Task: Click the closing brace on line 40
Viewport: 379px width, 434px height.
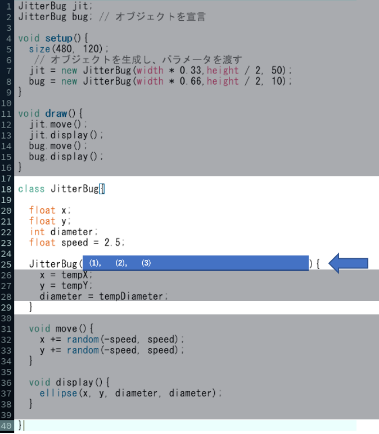Action: pyautogui.click(x=20, y=426)
